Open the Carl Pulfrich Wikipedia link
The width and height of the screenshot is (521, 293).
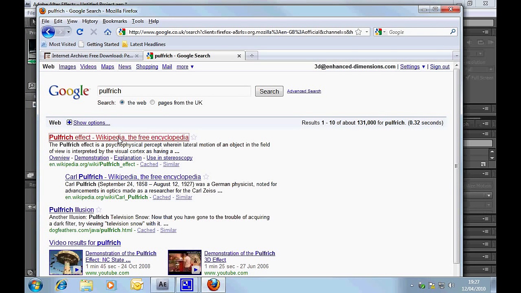(x=133, y=177)
